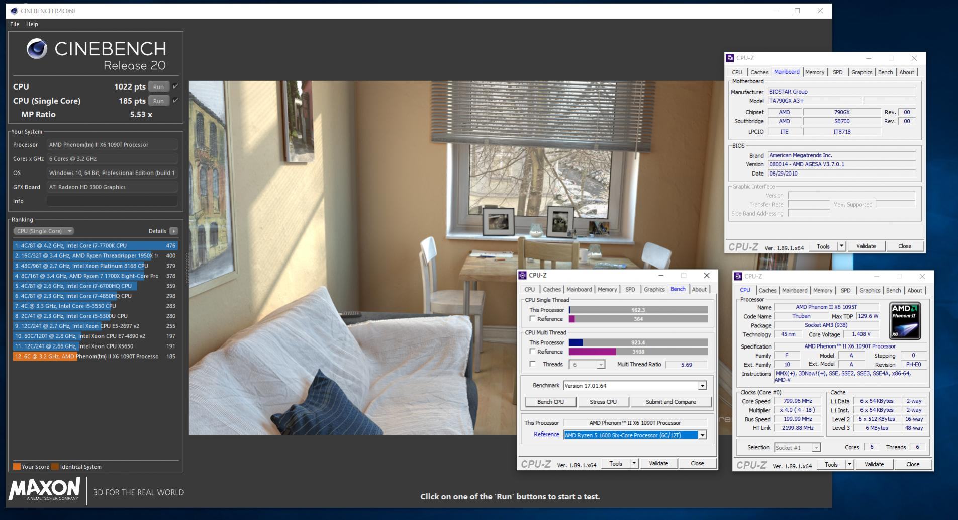
Task: Switch to Memory tab in Mainboard window
Action: (815, 72)
